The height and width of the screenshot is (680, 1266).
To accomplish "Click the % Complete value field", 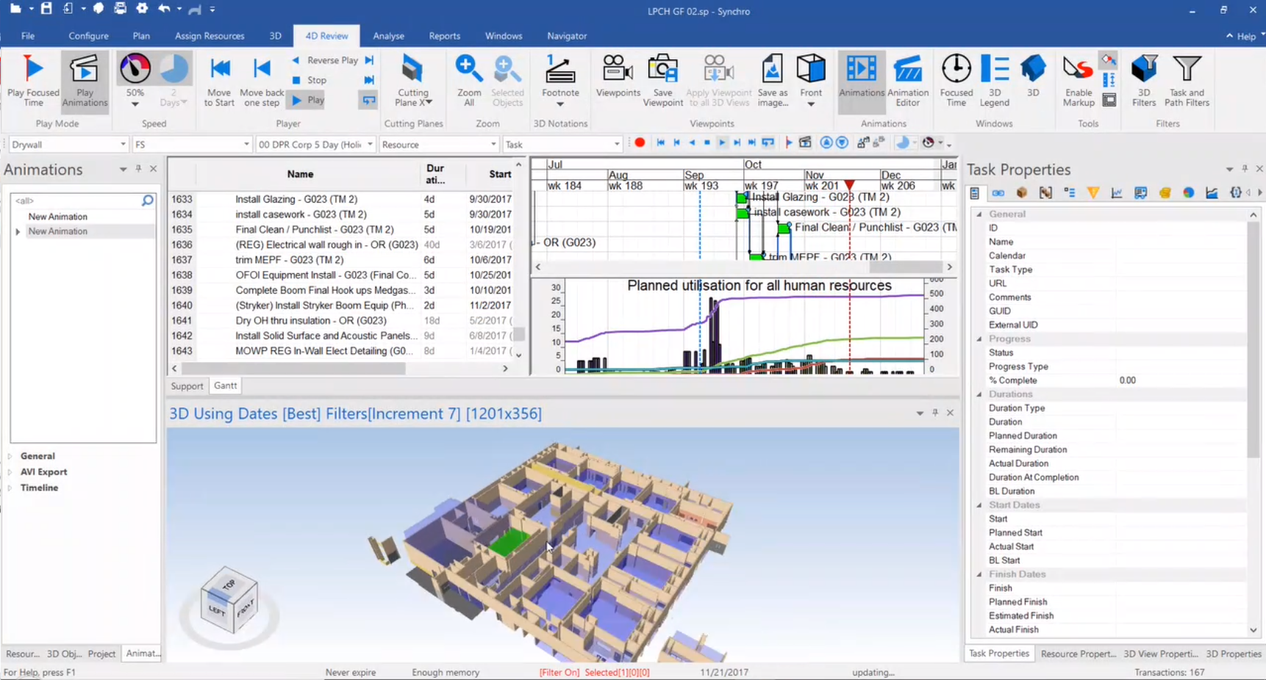I will coord(1182,380).
